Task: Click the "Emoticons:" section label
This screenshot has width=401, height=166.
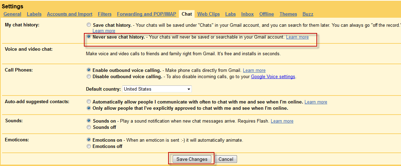Action: tap(17, 140)
